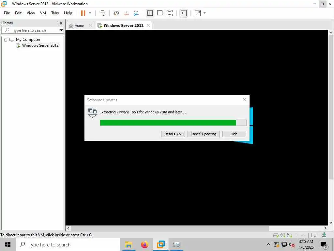Close the Software Updates dialog

(245, 100)
